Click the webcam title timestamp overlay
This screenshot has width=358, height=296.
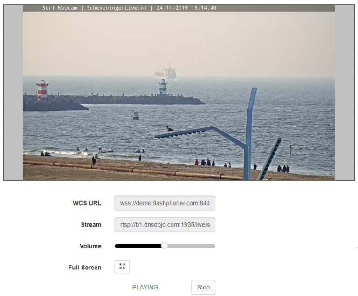tap(129, 8)
